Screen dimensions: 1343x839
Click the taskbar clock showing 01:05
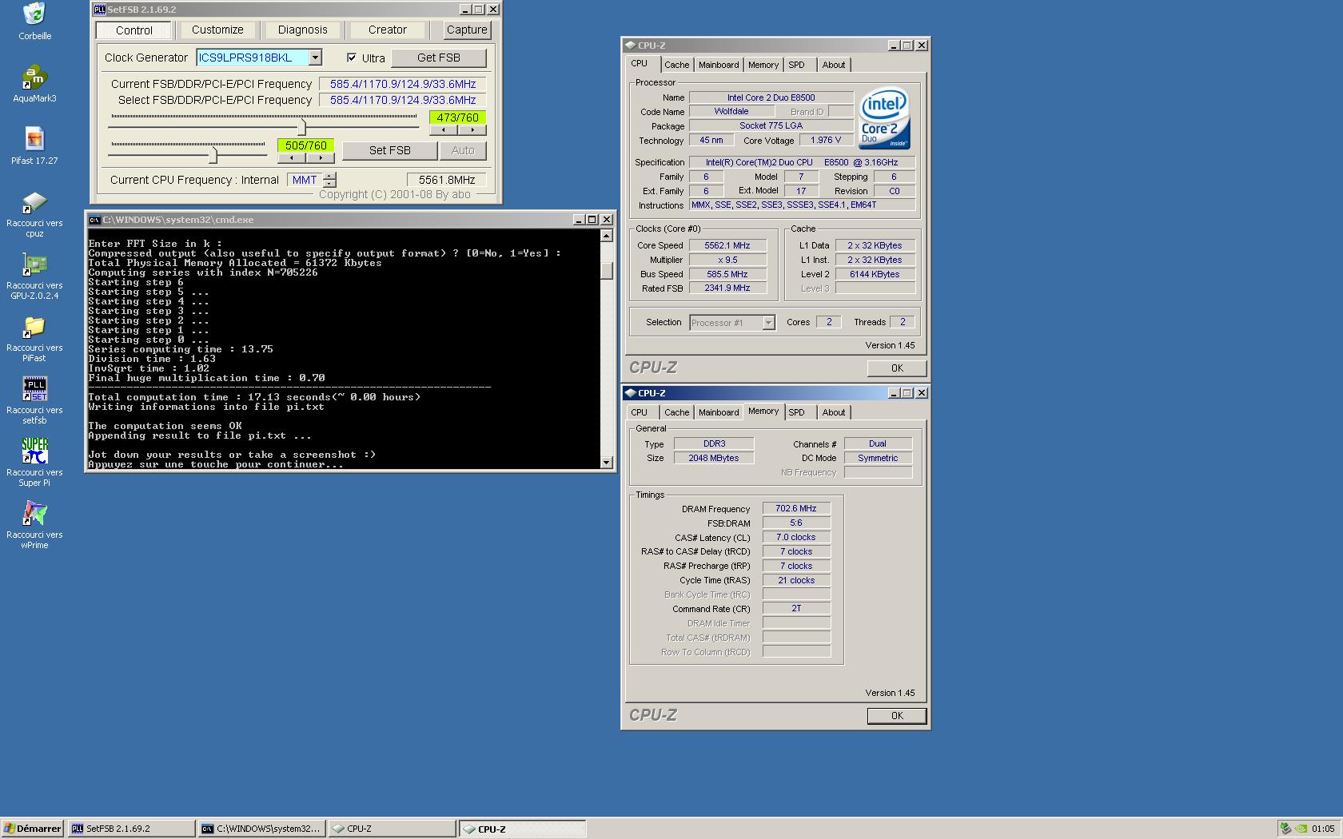1323,829
